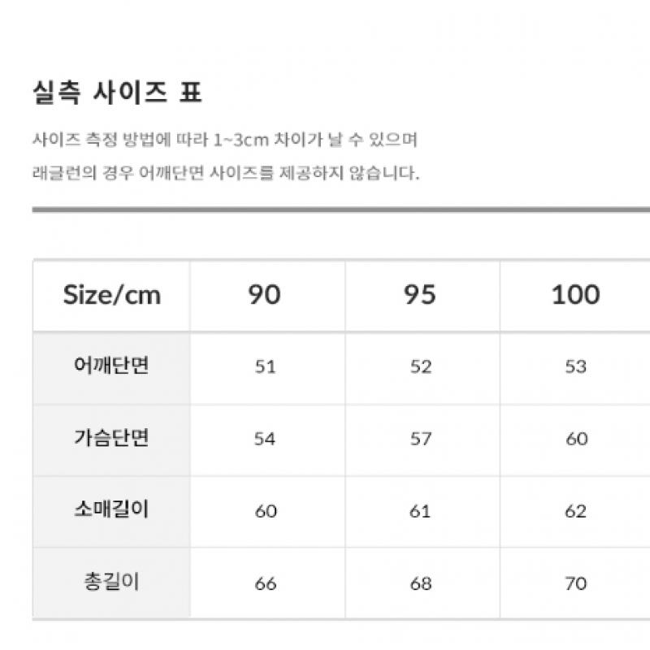Click chest value 60 for size 100
This screenshot has width=650, height=650.
point(575,439)
